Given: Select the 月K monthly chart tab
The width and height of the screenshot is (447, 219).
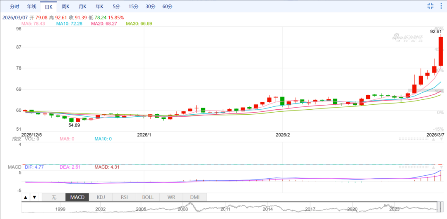Looking at the screenshot, I should coord(82,7).
